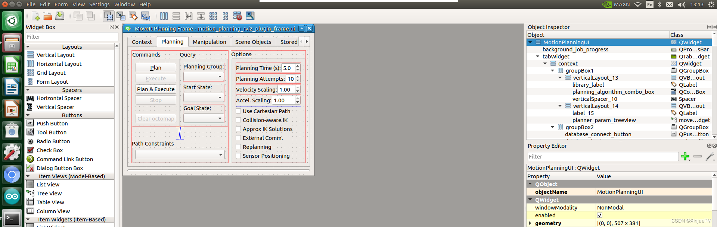Pick Push Button from Widget Box

pos(52,124)
